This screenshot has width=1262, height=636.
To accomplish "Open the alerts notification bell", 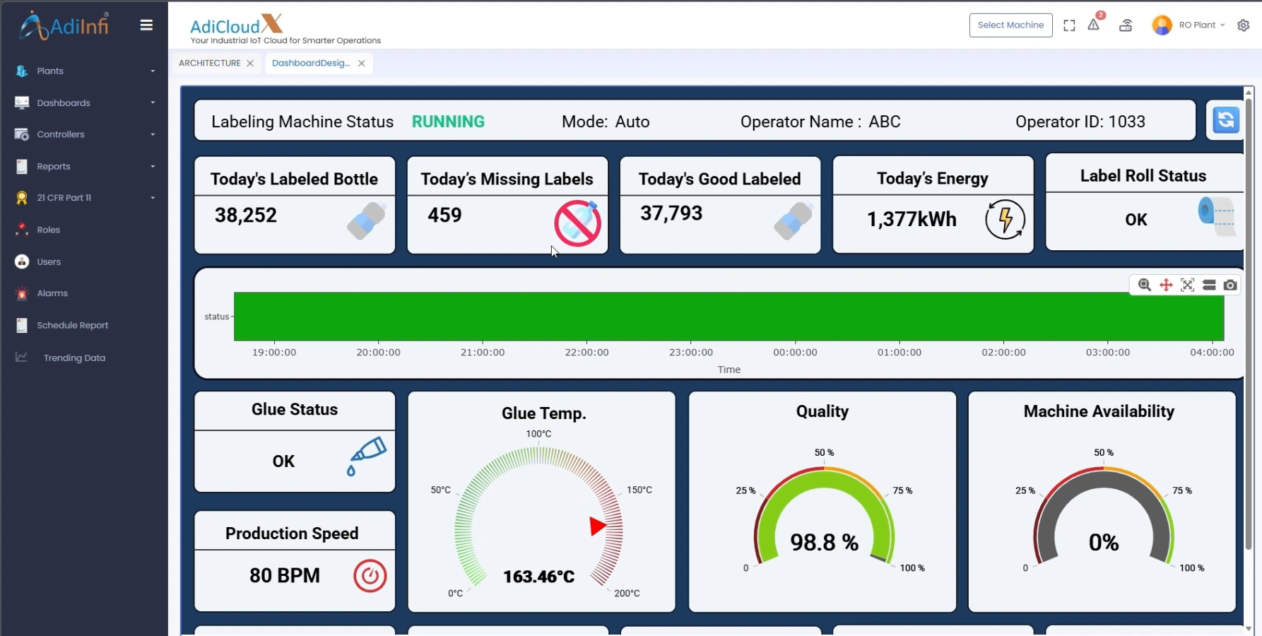I will [x=1094, y=25].
